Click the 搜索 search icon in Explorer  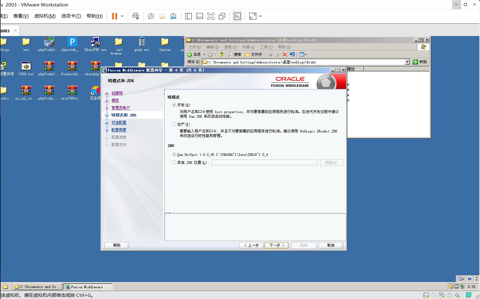pyautogui.click(x=234, y=55)
